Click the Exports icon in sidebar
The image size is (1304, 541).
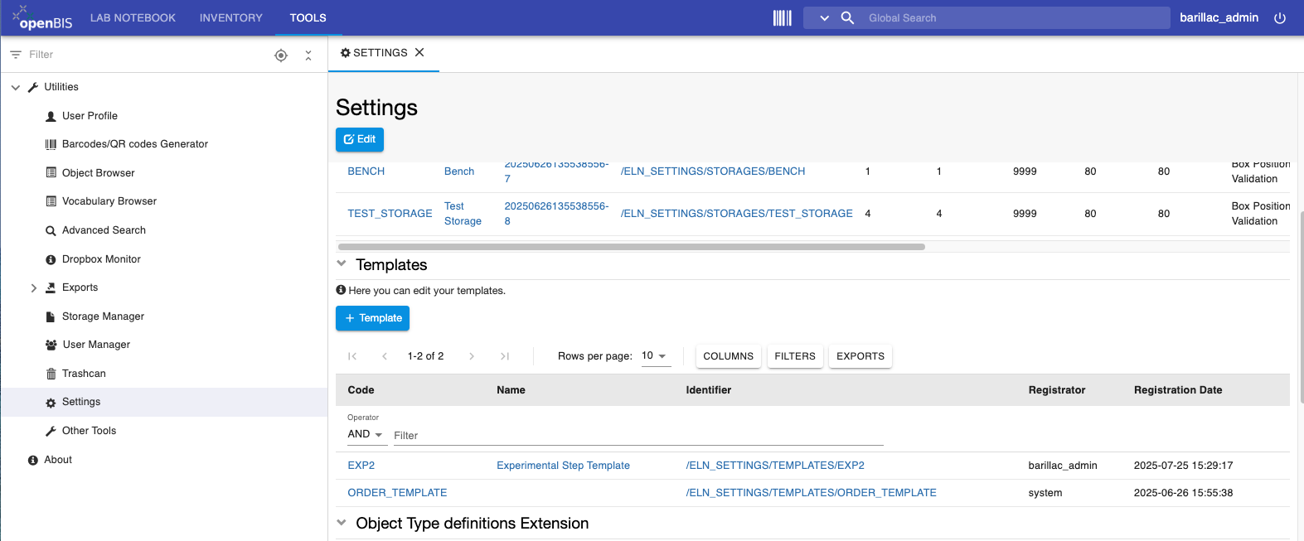click(51, 287)
